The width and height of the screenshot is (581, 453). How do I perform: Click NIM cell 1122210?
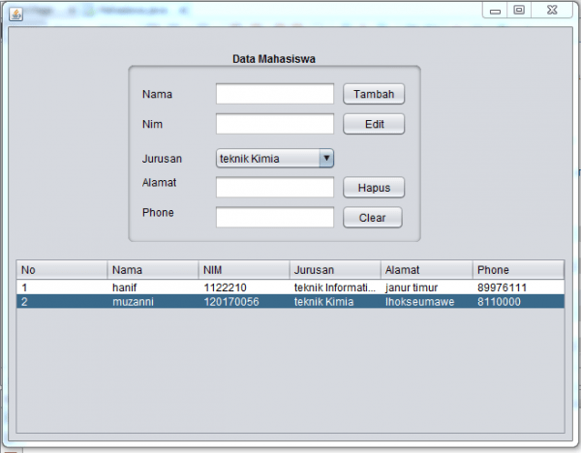pyautogui.click(x=244, y=287)
